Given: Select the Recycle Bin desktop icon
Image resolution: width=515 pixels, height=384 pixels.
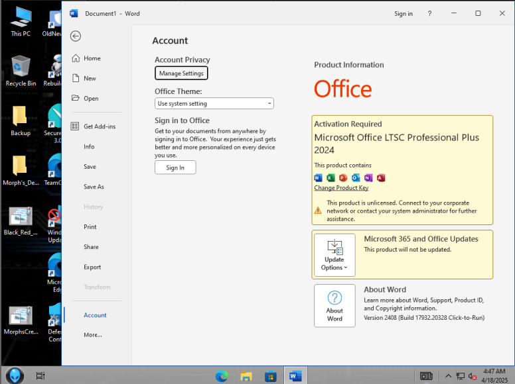Looking at the screenshot, I should coord(21,71).
